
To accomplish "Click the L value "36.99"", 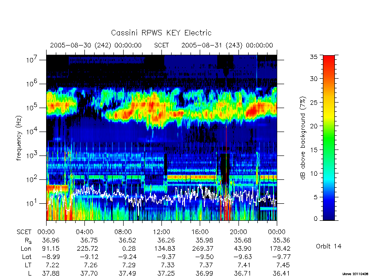I will pos(204,273).
